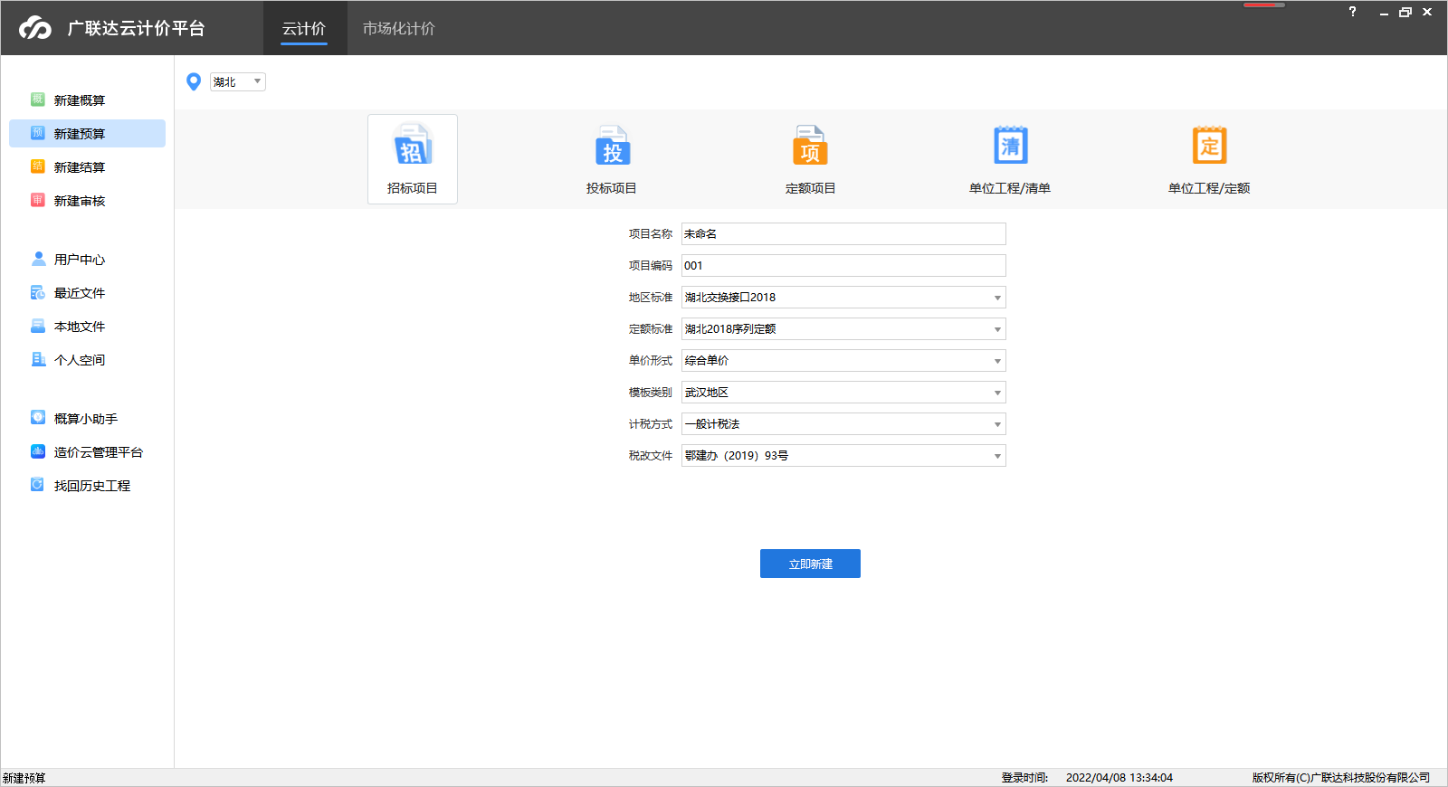This screenshot has height=787, width=1448.
Task: Click the 个人空间 icon in the sidebar
Action: 38,359
